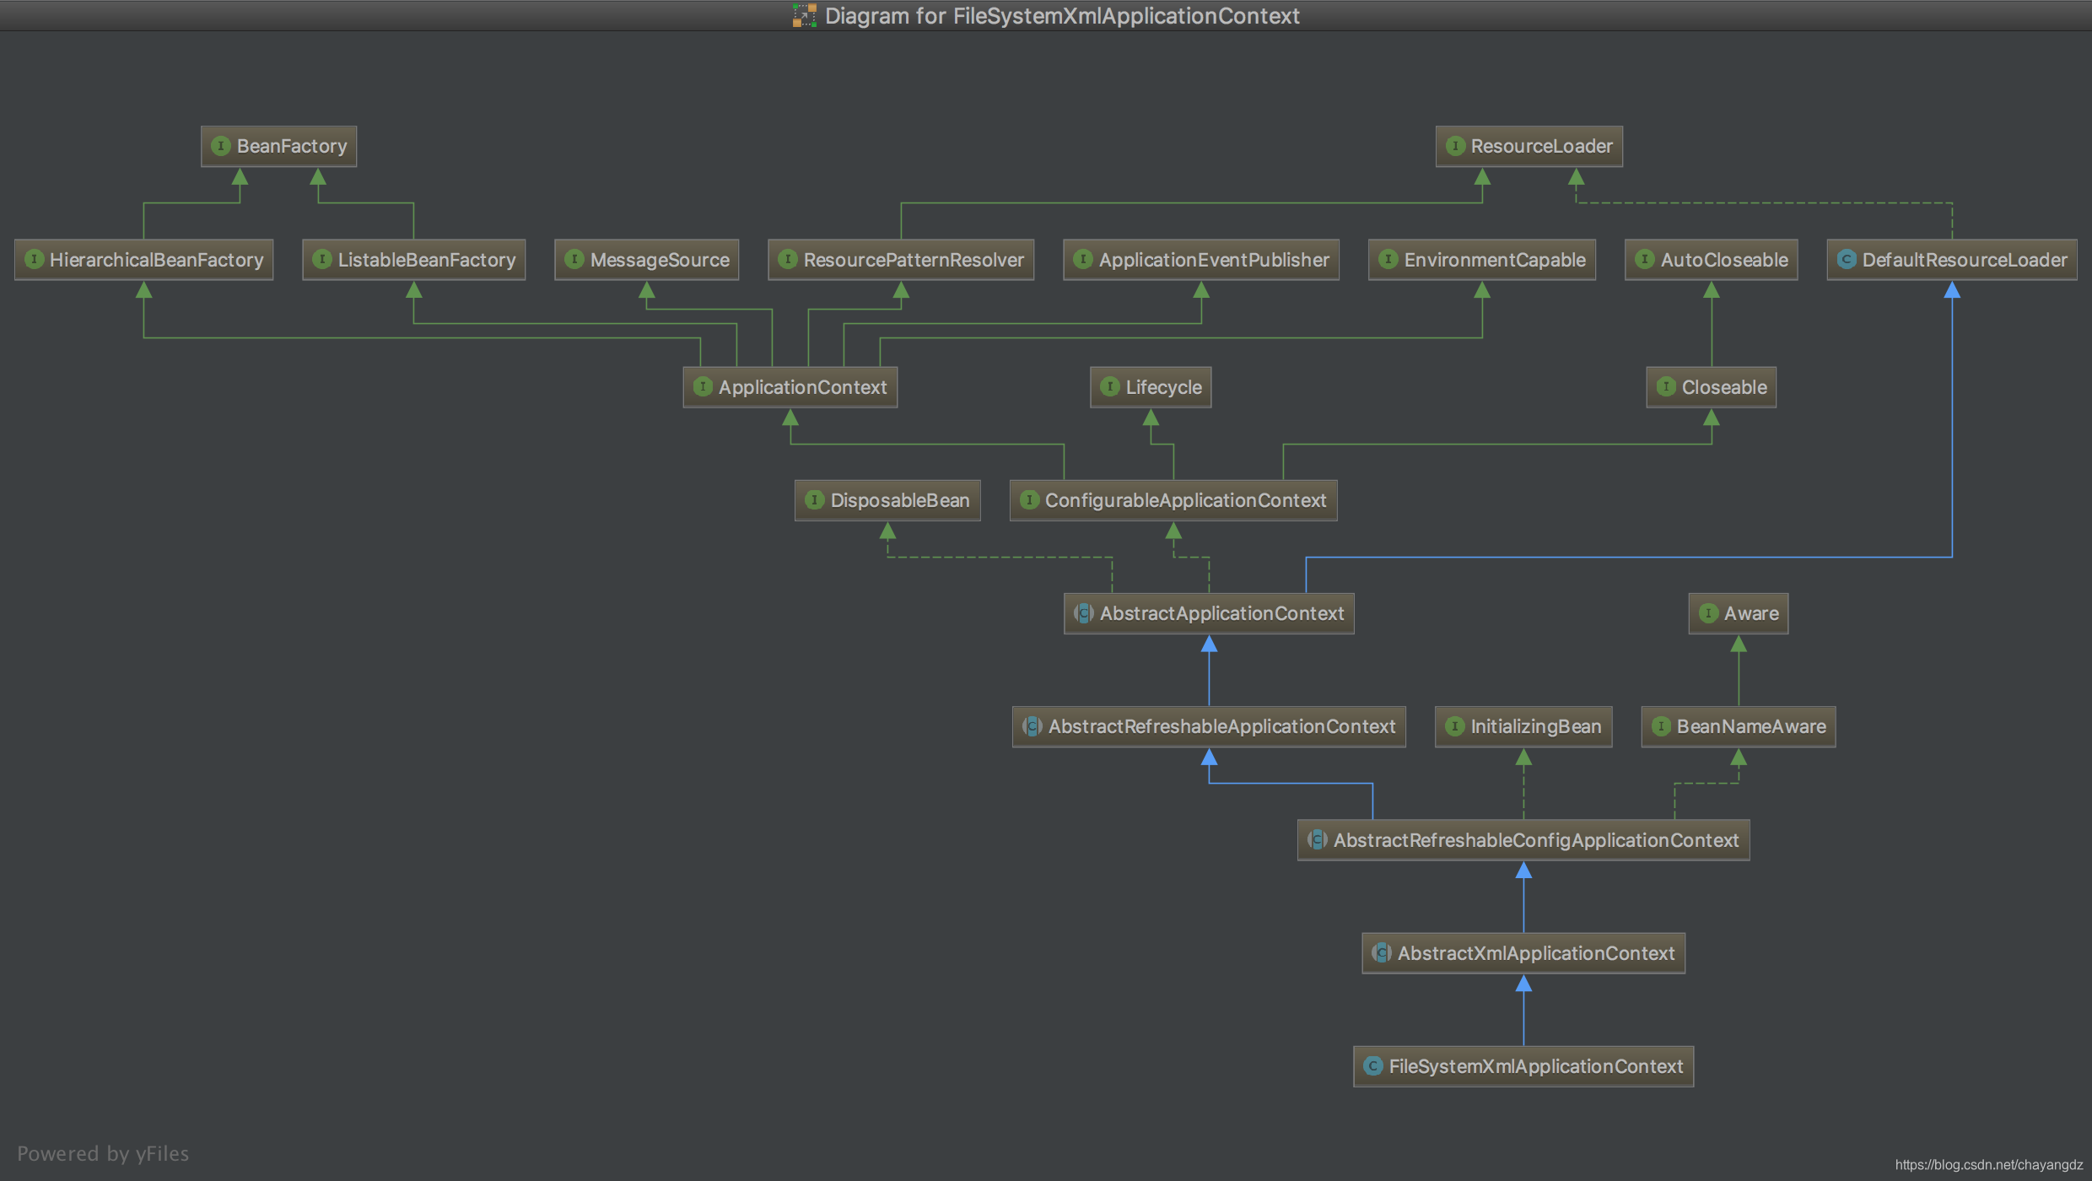Viewport: 2092px width, 1181px height.
Task: Click the interface icon on Aware node
Action: click(x=1708, y=613)
